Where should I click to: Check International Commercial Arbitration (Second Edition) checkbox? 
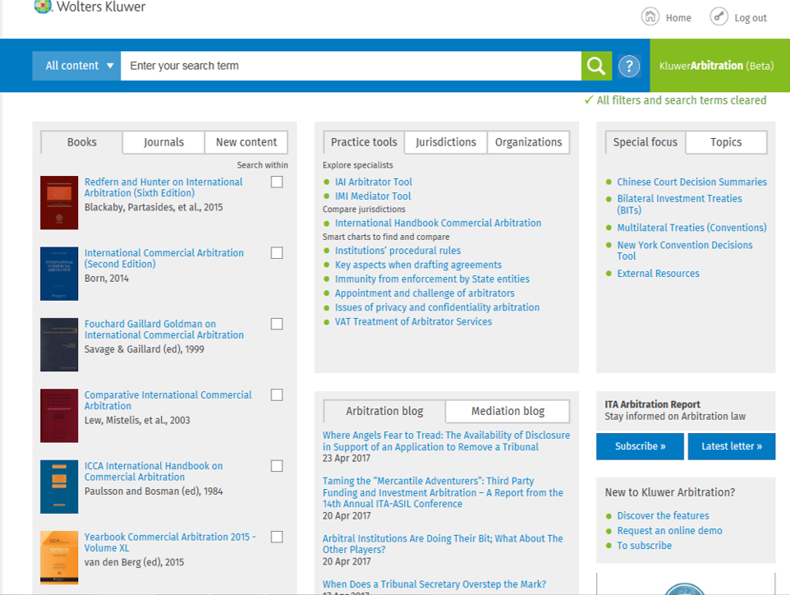[x=277, y=252]
